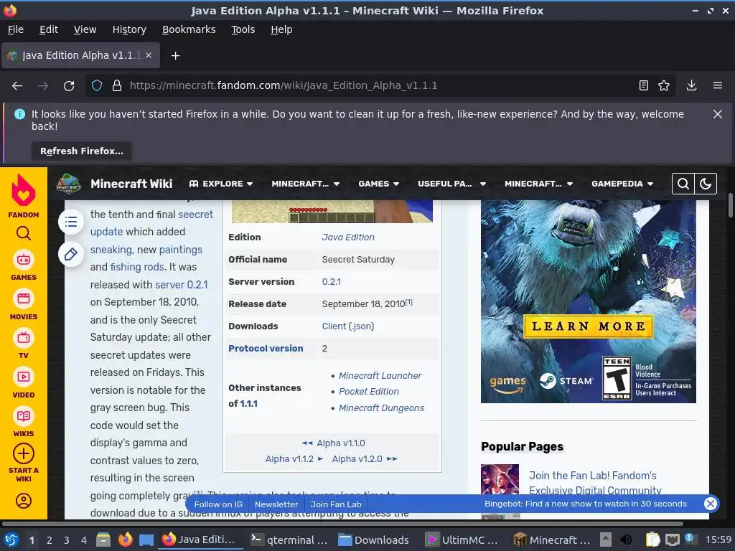Open the Bookmarks menu

(189, 29)
